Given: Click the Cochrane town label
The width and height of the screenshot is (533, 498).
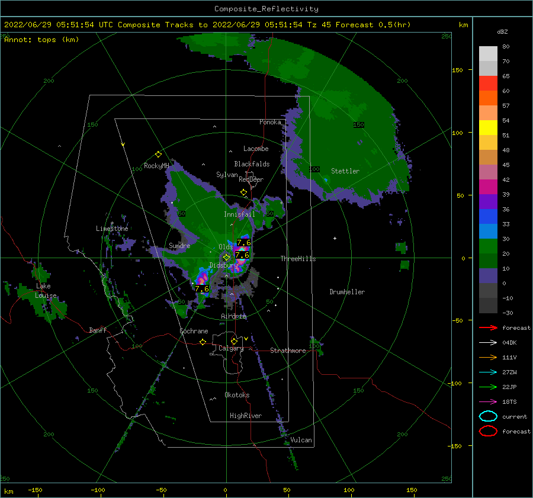Looking at the screenshot, I should pos(194,331).
